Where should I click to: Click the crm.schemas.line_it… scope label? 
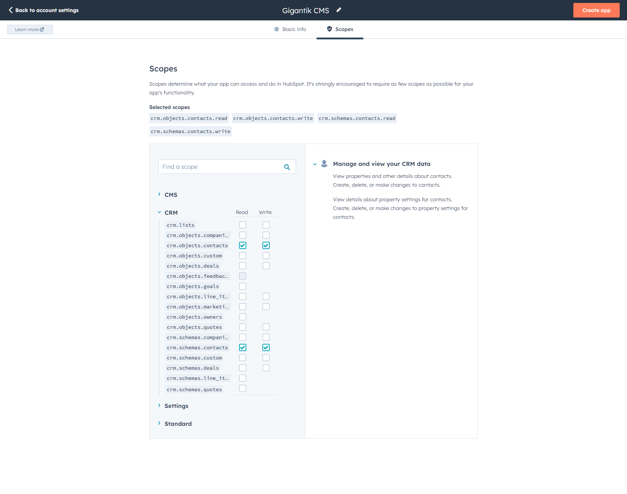[198, 378]
